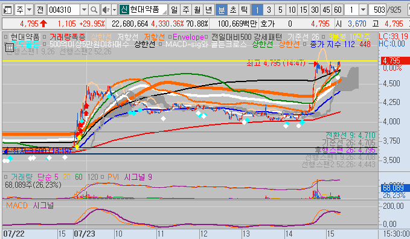Toggle the 거래량 volume panel checkbox
410x239 pixels.
tap(6, 177)
